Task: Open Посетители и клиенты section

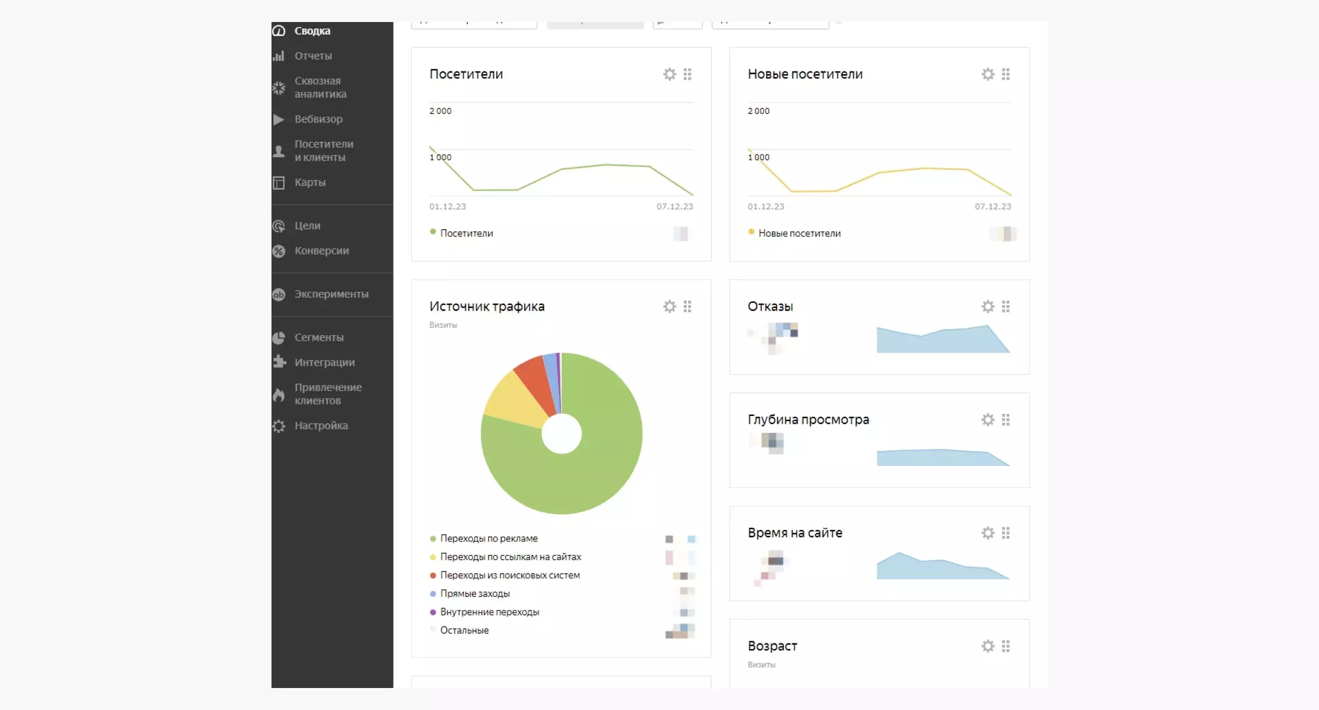Action: pyautogui.click(x=323, y=151)
